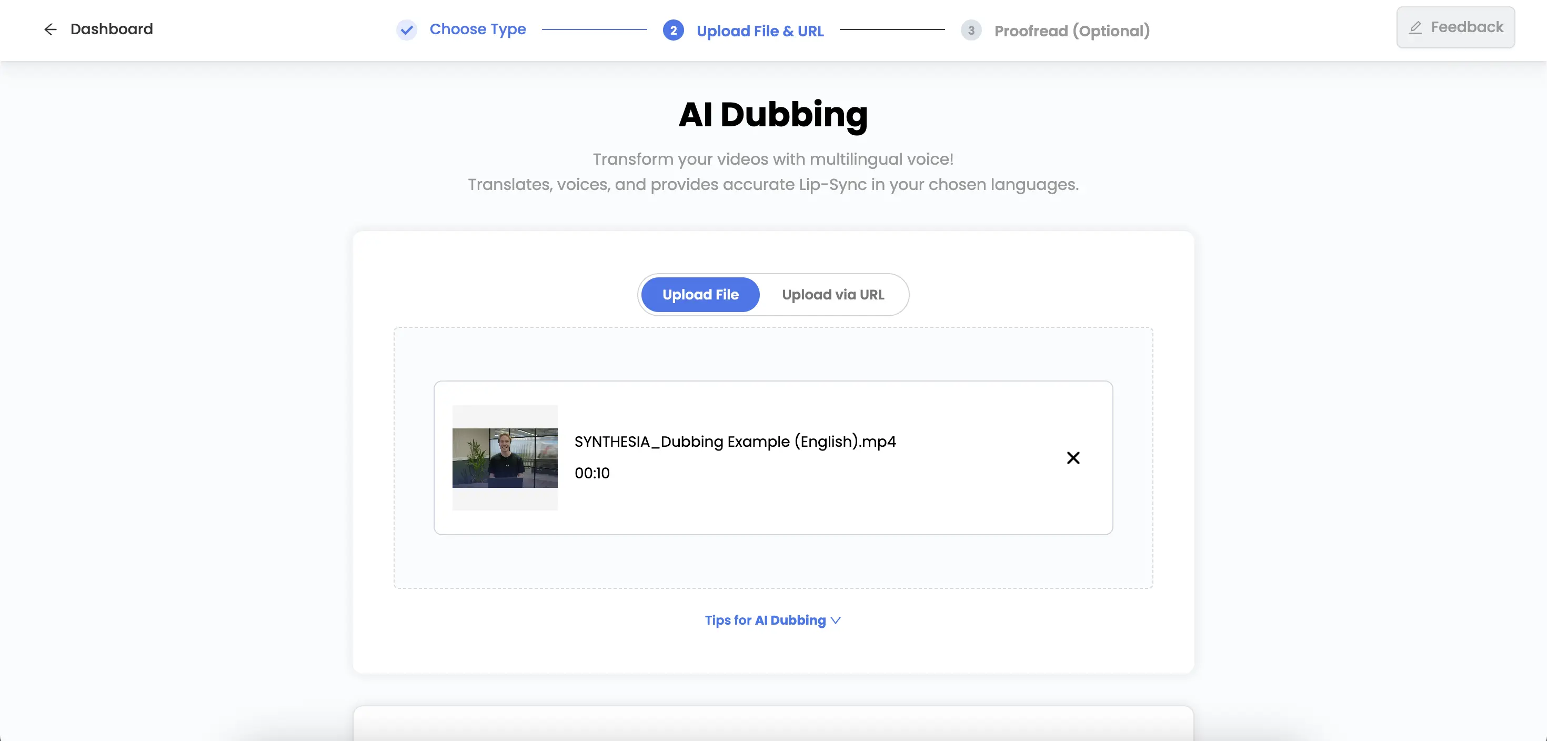The width and height of the screenshot is (1547, 741).
Task: Open the Upload File & URL step
Action: [760, 31]
